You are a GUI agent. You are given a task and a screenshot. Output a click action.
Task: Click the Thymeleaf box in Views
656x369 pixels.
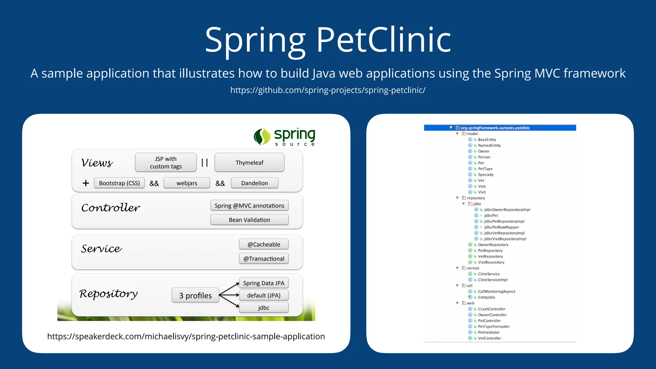click(250, 162)
